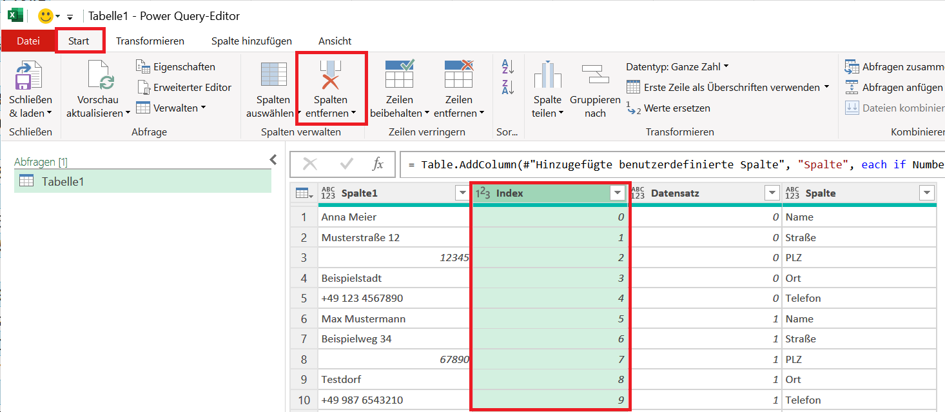Viewport: 945px width, 412px height.
Task: Open the Erweiterter Editor
Action: pos(184,87)
